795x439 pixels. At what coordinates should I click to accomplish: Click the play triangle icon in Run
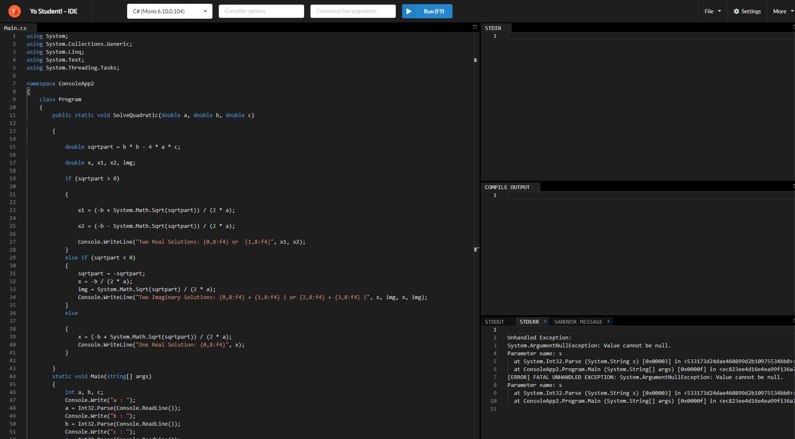pos(409,11)
